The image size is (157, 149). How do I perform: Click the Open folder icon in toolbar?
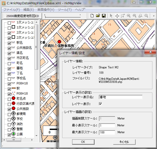(98, 16)
